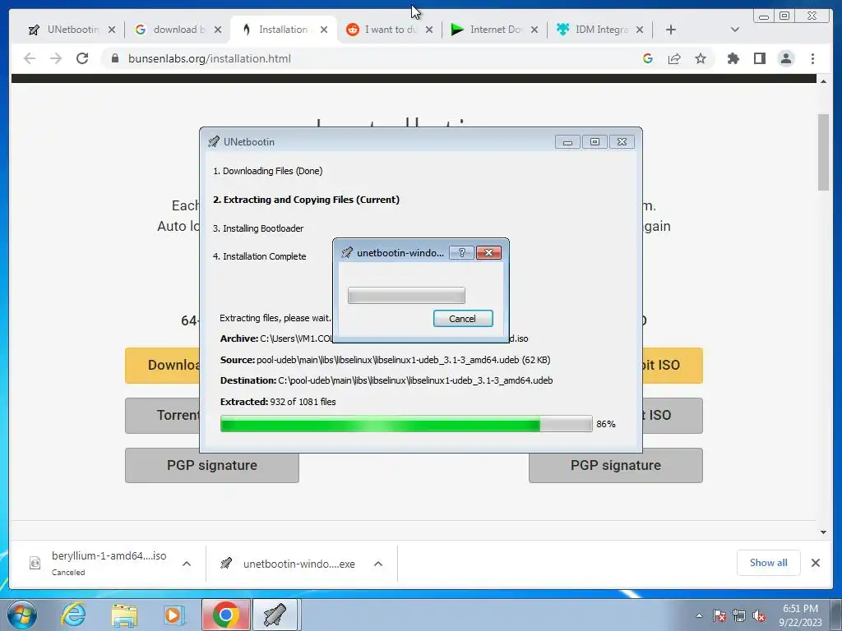
Task: Open unetbootin-windo....exe download item
Action: (289, 564)
